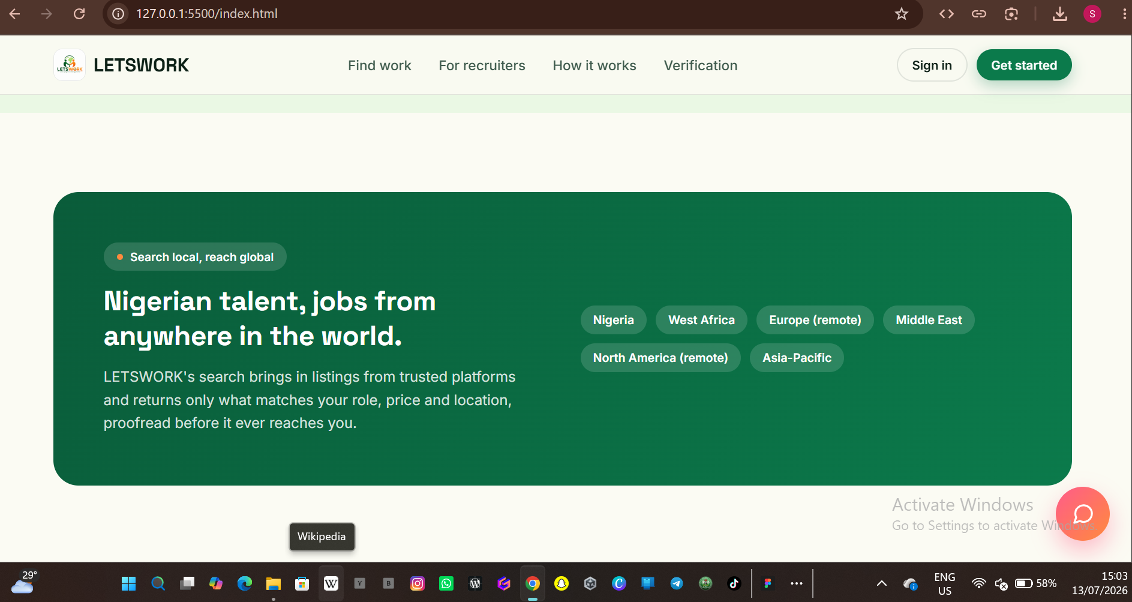Open Verification nav item
The width and height of the screenshot is (1132, 602).
[701, 65]
